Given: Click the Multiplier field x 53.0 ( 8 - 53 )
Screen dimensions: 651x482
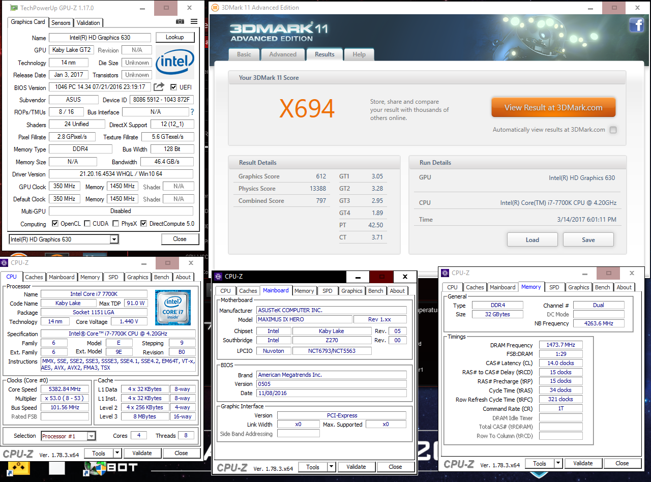Looking at the screenshot, I should click(65, 399).
